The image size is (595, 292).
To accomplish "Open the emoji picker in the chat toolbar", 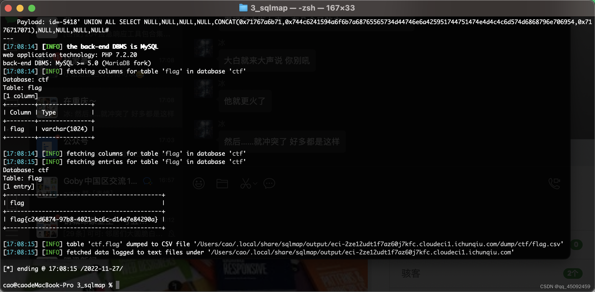I will pos(199,183).
